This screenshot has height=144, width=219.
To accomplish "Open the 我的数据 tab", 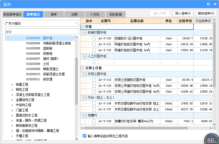I will pos(115,14).
